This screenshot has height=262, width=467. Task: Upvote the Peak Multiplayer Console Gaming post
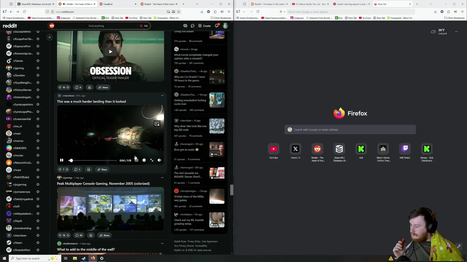click(60, 235)
